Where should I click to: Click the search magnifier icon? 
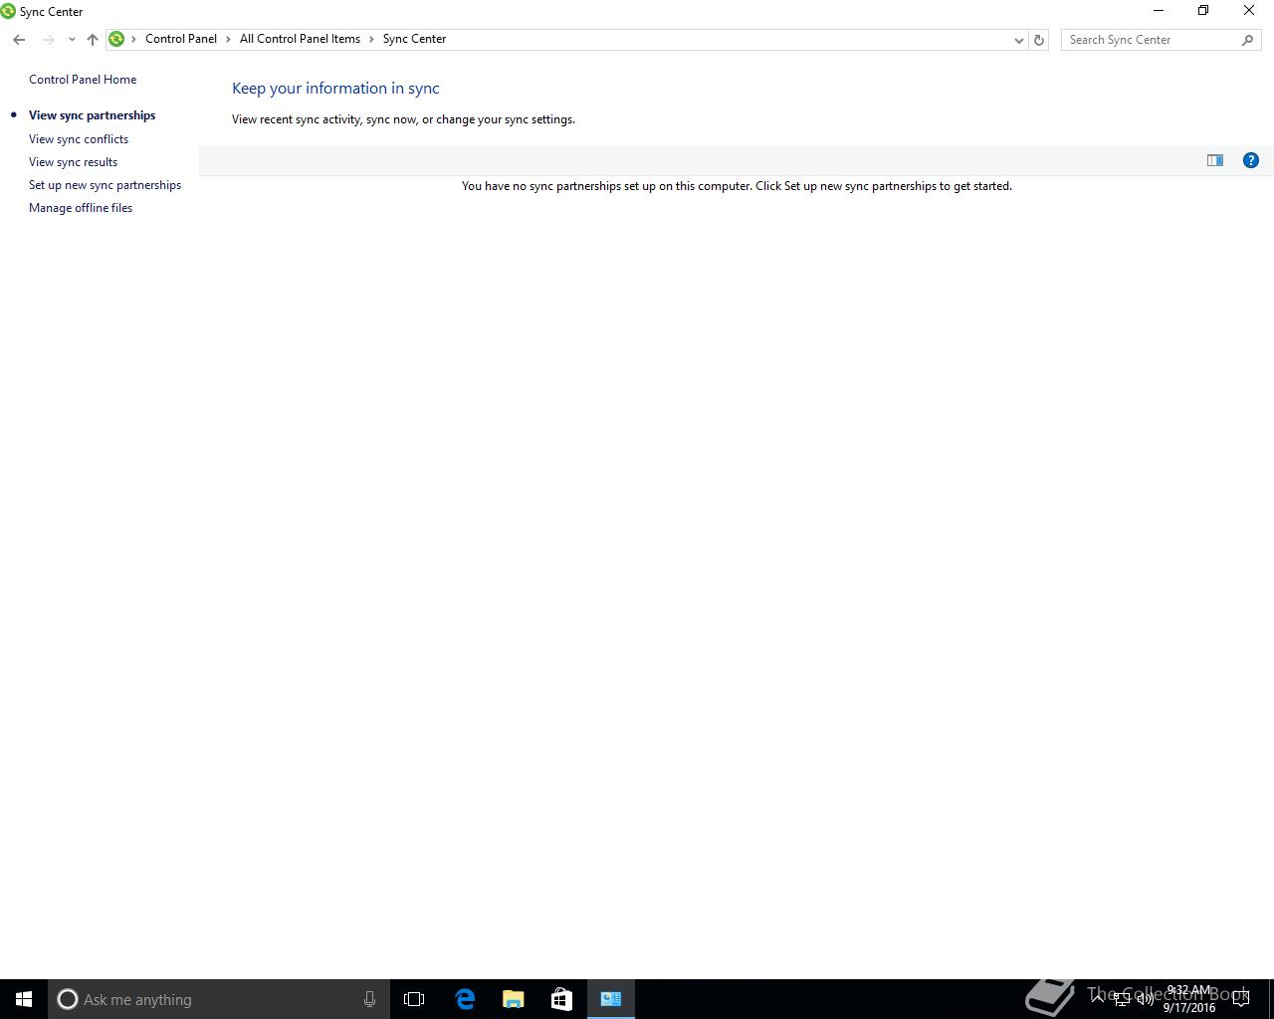pos(1247,40)
